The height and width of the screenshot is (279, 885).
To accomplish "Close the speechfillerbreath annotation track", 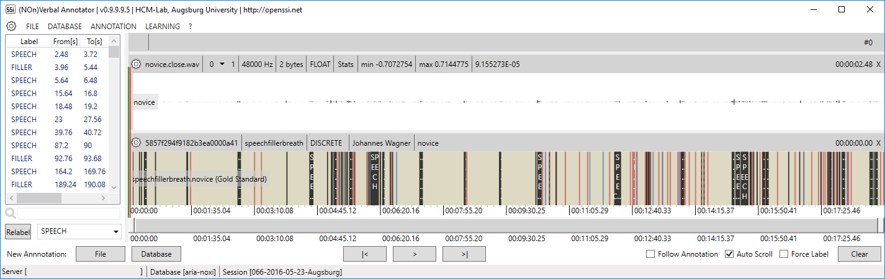I will click(x=878, y=143).
